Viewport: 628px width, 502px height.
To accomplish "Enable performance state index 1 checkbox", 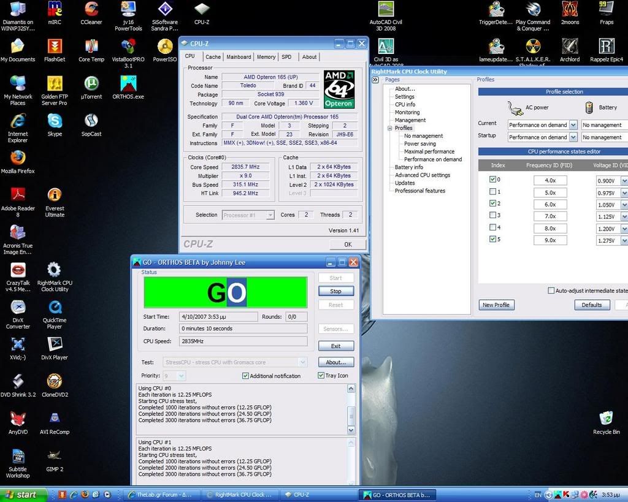I will (x=493, y=191).
